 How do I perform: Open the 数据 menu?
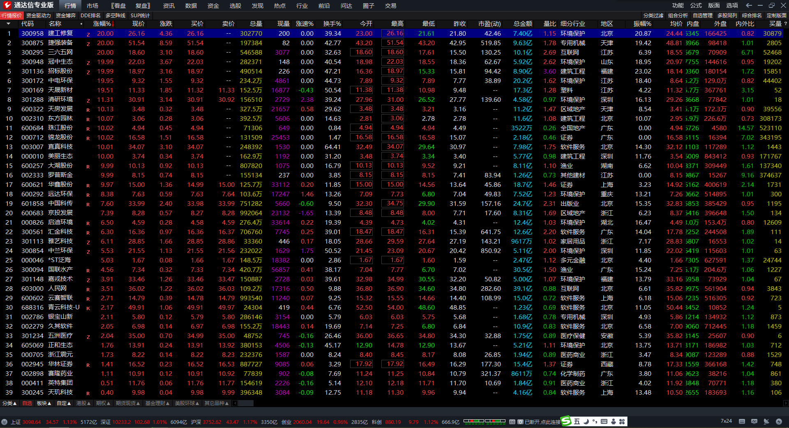point(191,6)
